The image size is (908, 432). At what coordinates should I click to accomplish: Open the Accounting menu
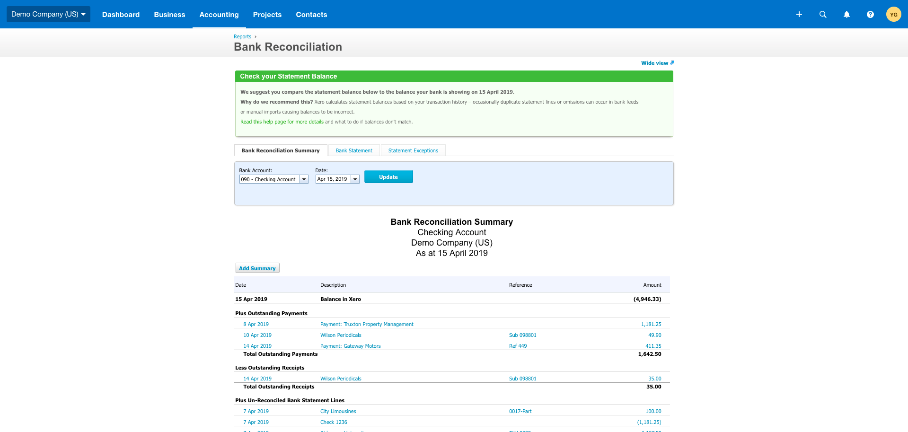click(219, 15)
